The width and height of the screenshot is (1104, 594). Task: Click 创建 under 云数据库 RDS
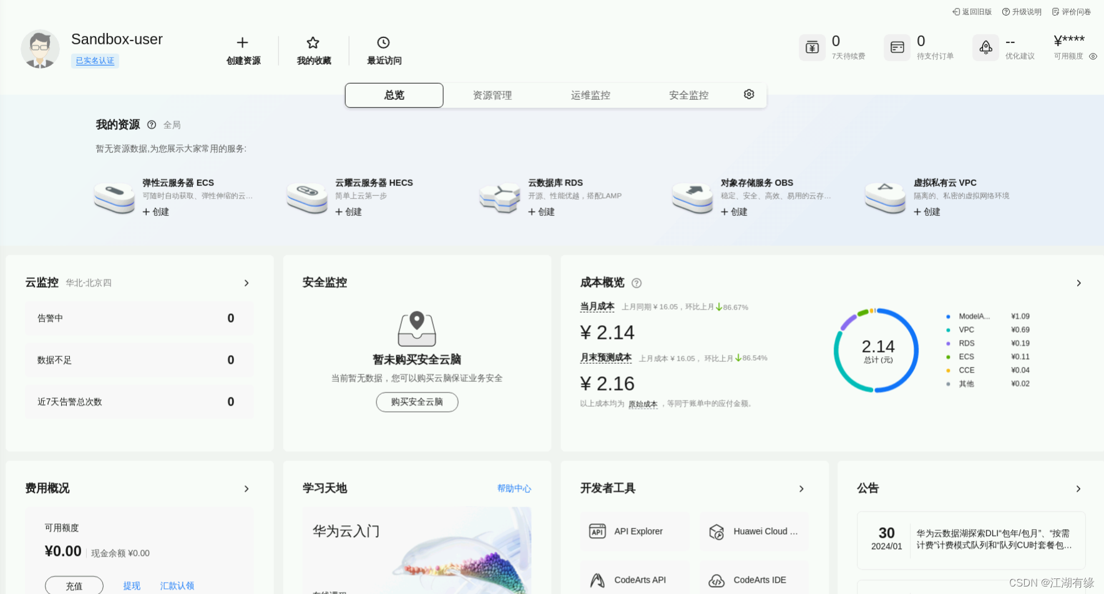[x=542, y=212]
